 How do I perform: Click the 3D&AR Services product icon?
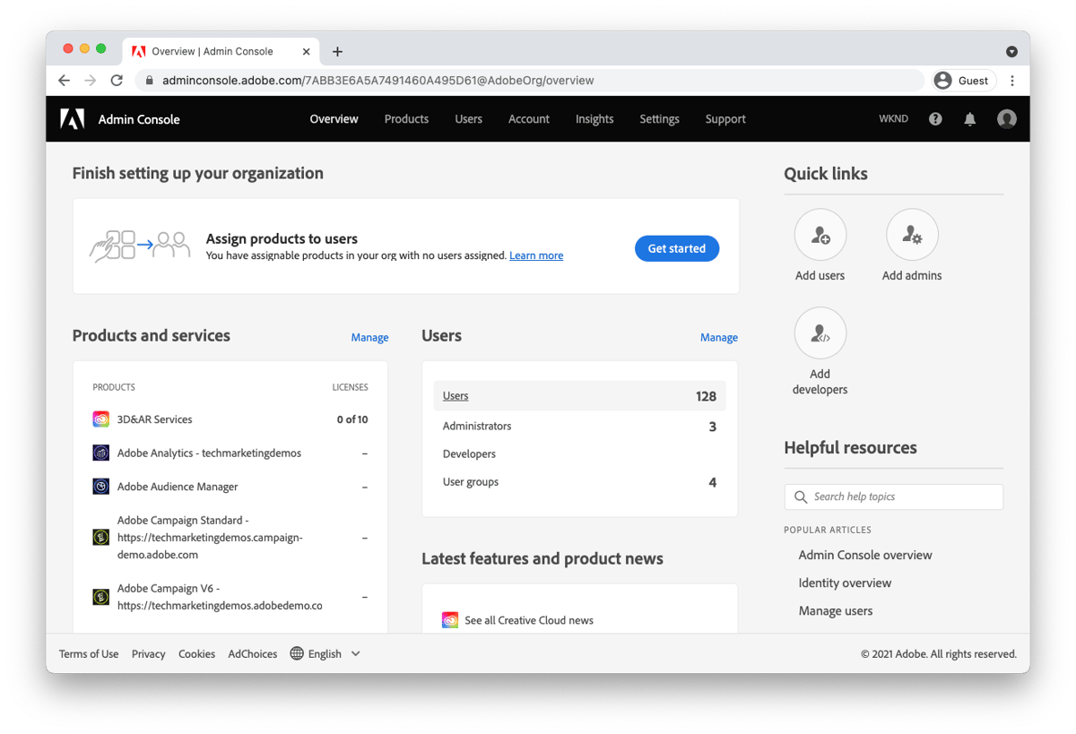click(x=100, y=419)
